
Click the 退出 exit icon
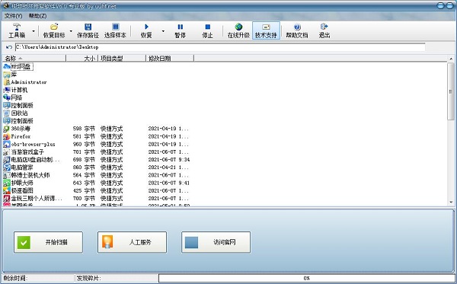click(x=324, y=27)
